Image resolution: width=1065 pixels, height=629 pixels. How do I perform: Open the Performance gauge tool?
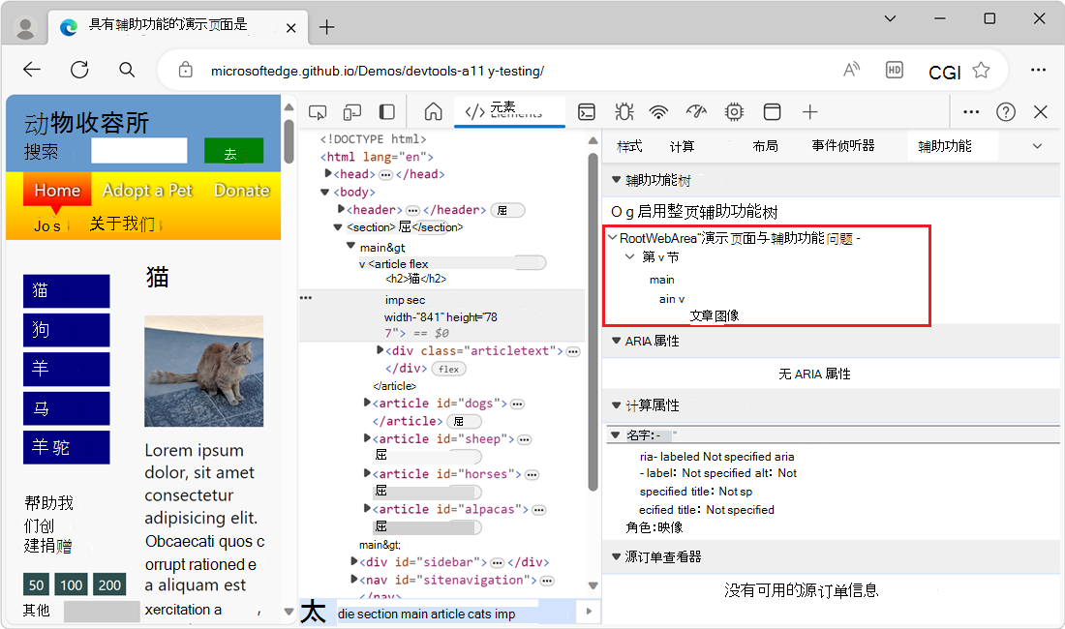pyautogui.click(x=696, y=111)
